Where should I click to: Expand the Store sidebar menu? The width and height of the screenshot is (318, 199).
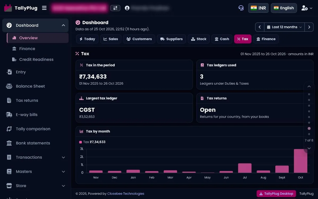[63, 186]
